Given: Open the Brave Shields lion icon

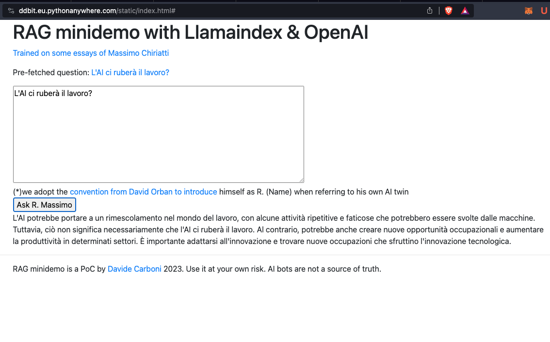Looking at the screenshot, I should tap(449, 11).
